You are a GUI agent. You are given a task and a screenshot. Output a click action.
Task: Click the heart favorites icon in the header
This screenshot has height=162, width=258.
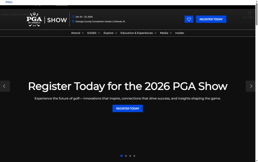(189, 19)
